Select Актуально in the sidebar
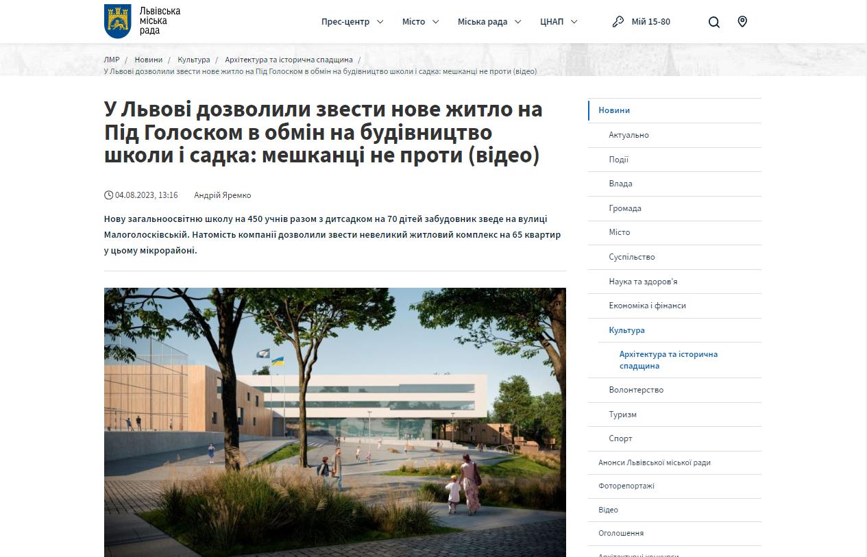 (628, 135)
